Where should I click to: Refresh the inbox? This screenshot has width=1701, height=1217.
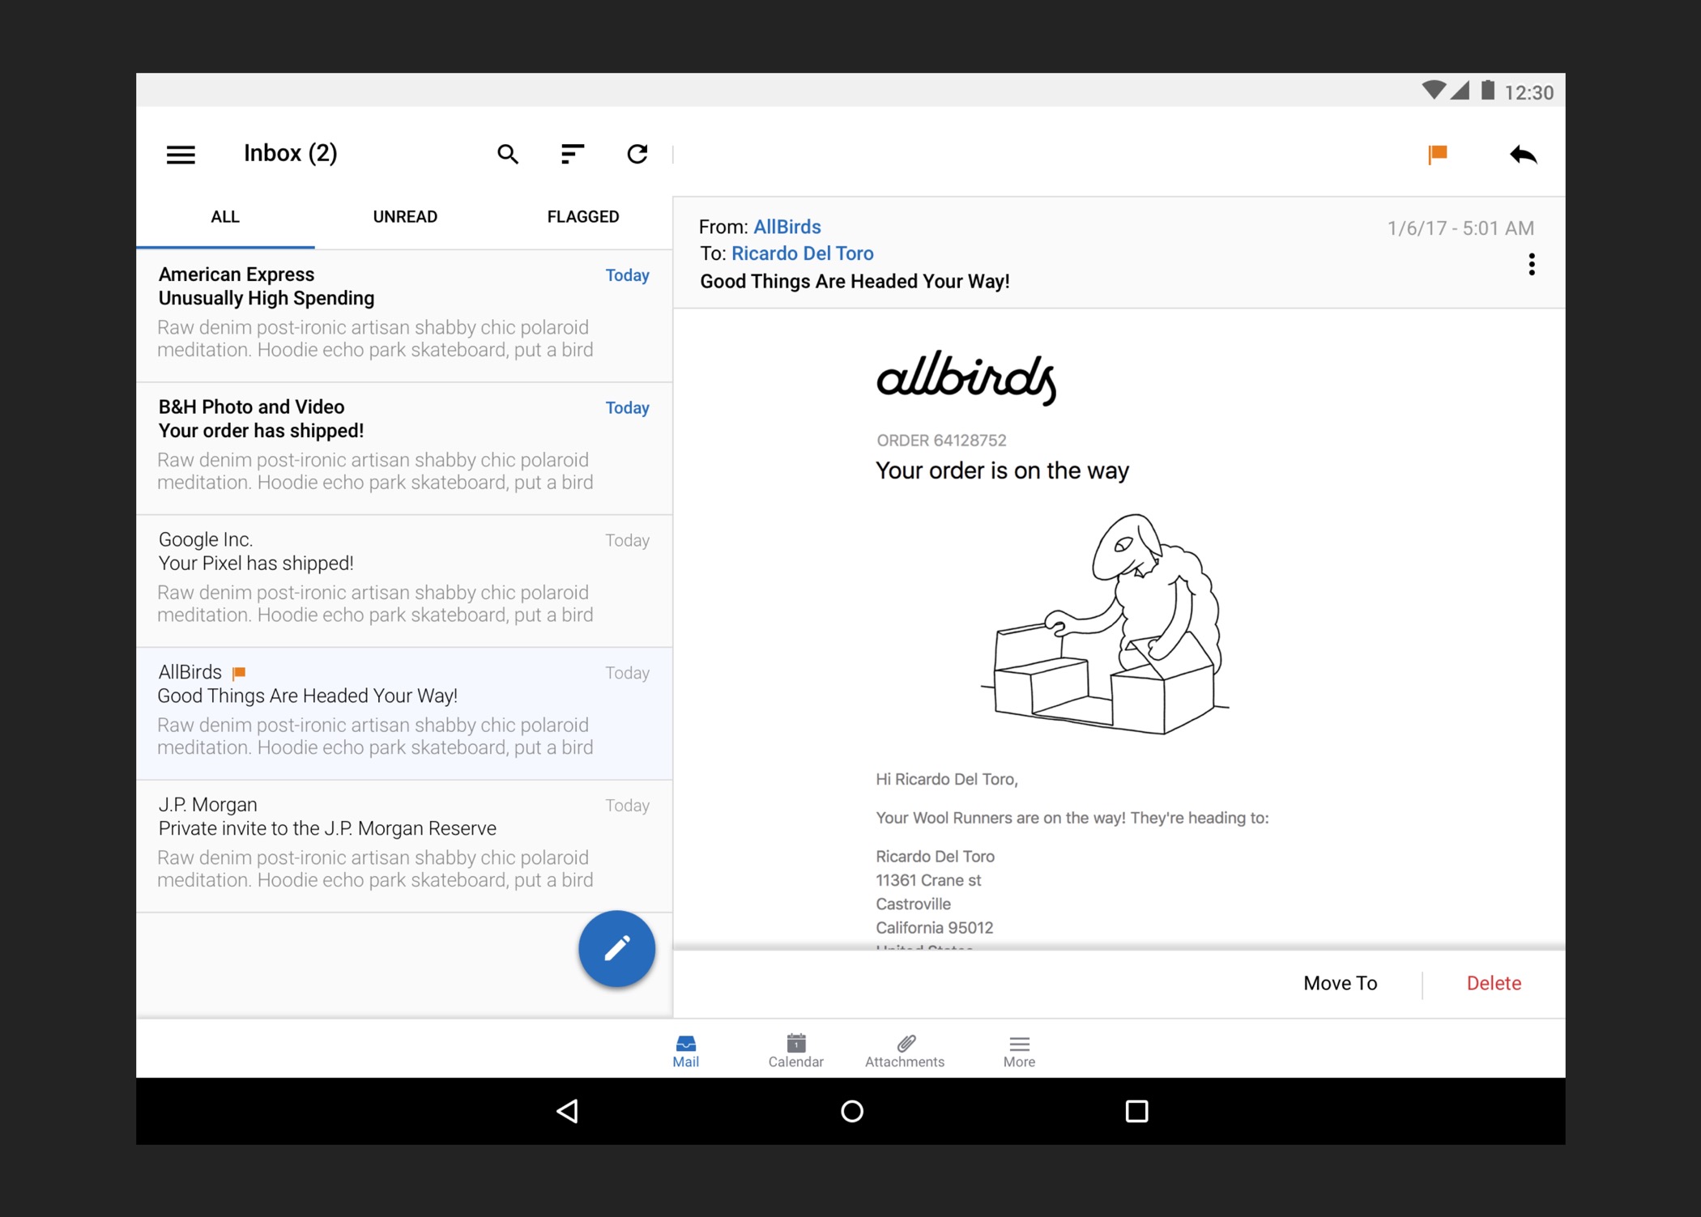(637, 154)
